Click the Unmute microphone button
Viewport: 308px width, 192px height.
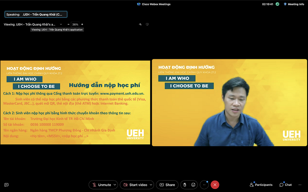tap(101, 185)
